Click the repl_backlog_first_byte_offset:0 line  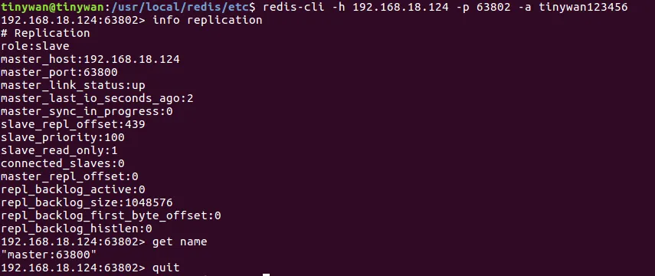pos(110,215)
